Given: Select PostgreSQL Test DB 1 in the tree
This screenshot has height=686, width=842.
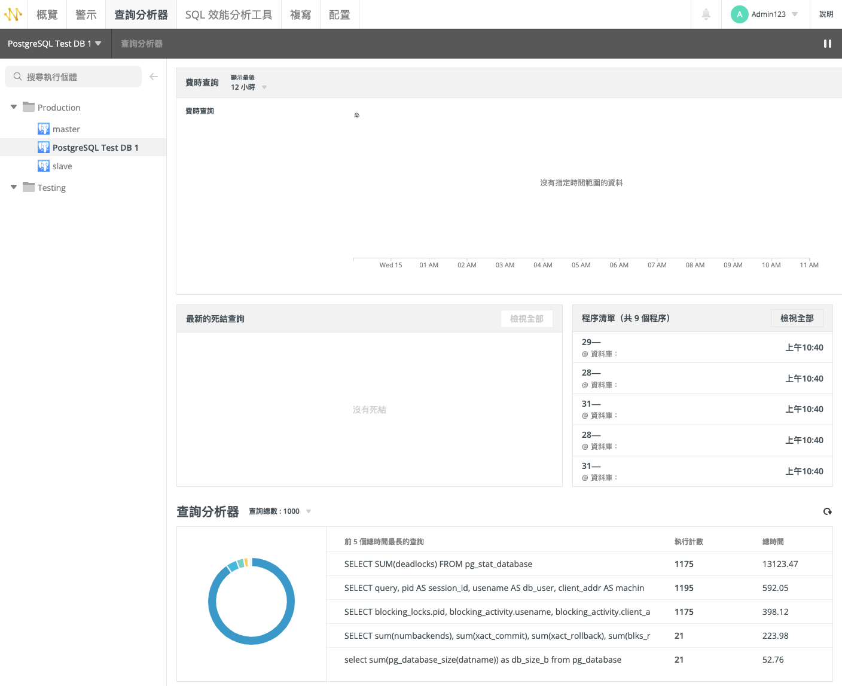Looking at the screenshot, I should click(94, 147).
